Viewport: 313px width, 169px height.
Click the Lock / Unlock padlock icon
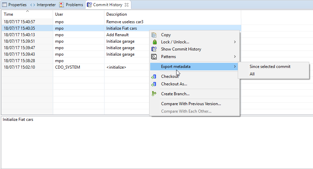tap(154, 42)
